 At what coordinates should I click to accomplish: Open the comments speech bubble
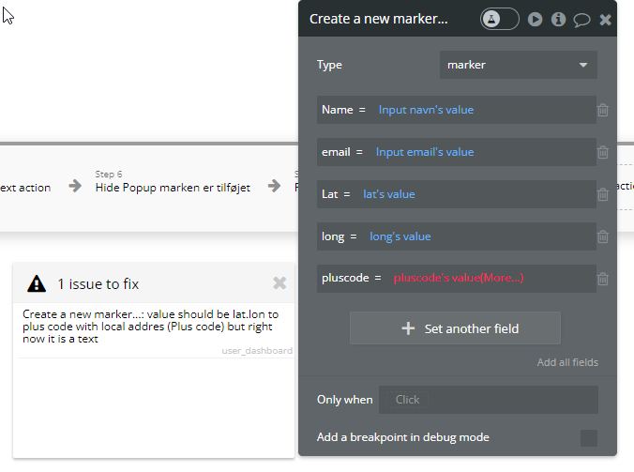[x=581, y=19]
